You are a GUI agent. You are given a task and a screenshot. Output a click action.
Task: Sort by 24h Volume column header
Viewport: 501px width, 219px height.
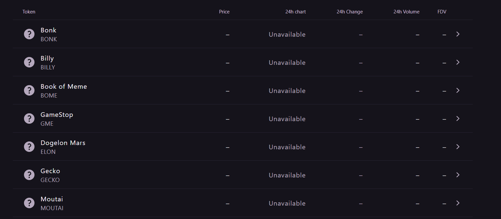coord(406,12)
